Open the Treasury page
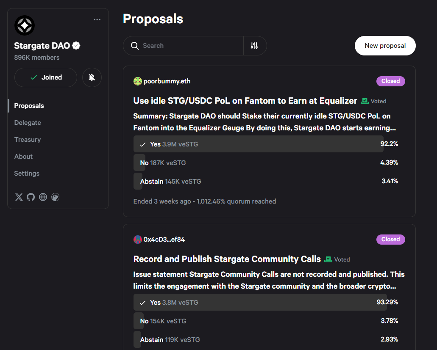The width and height of the screenshot is (437, 350). tap(28, 140)
